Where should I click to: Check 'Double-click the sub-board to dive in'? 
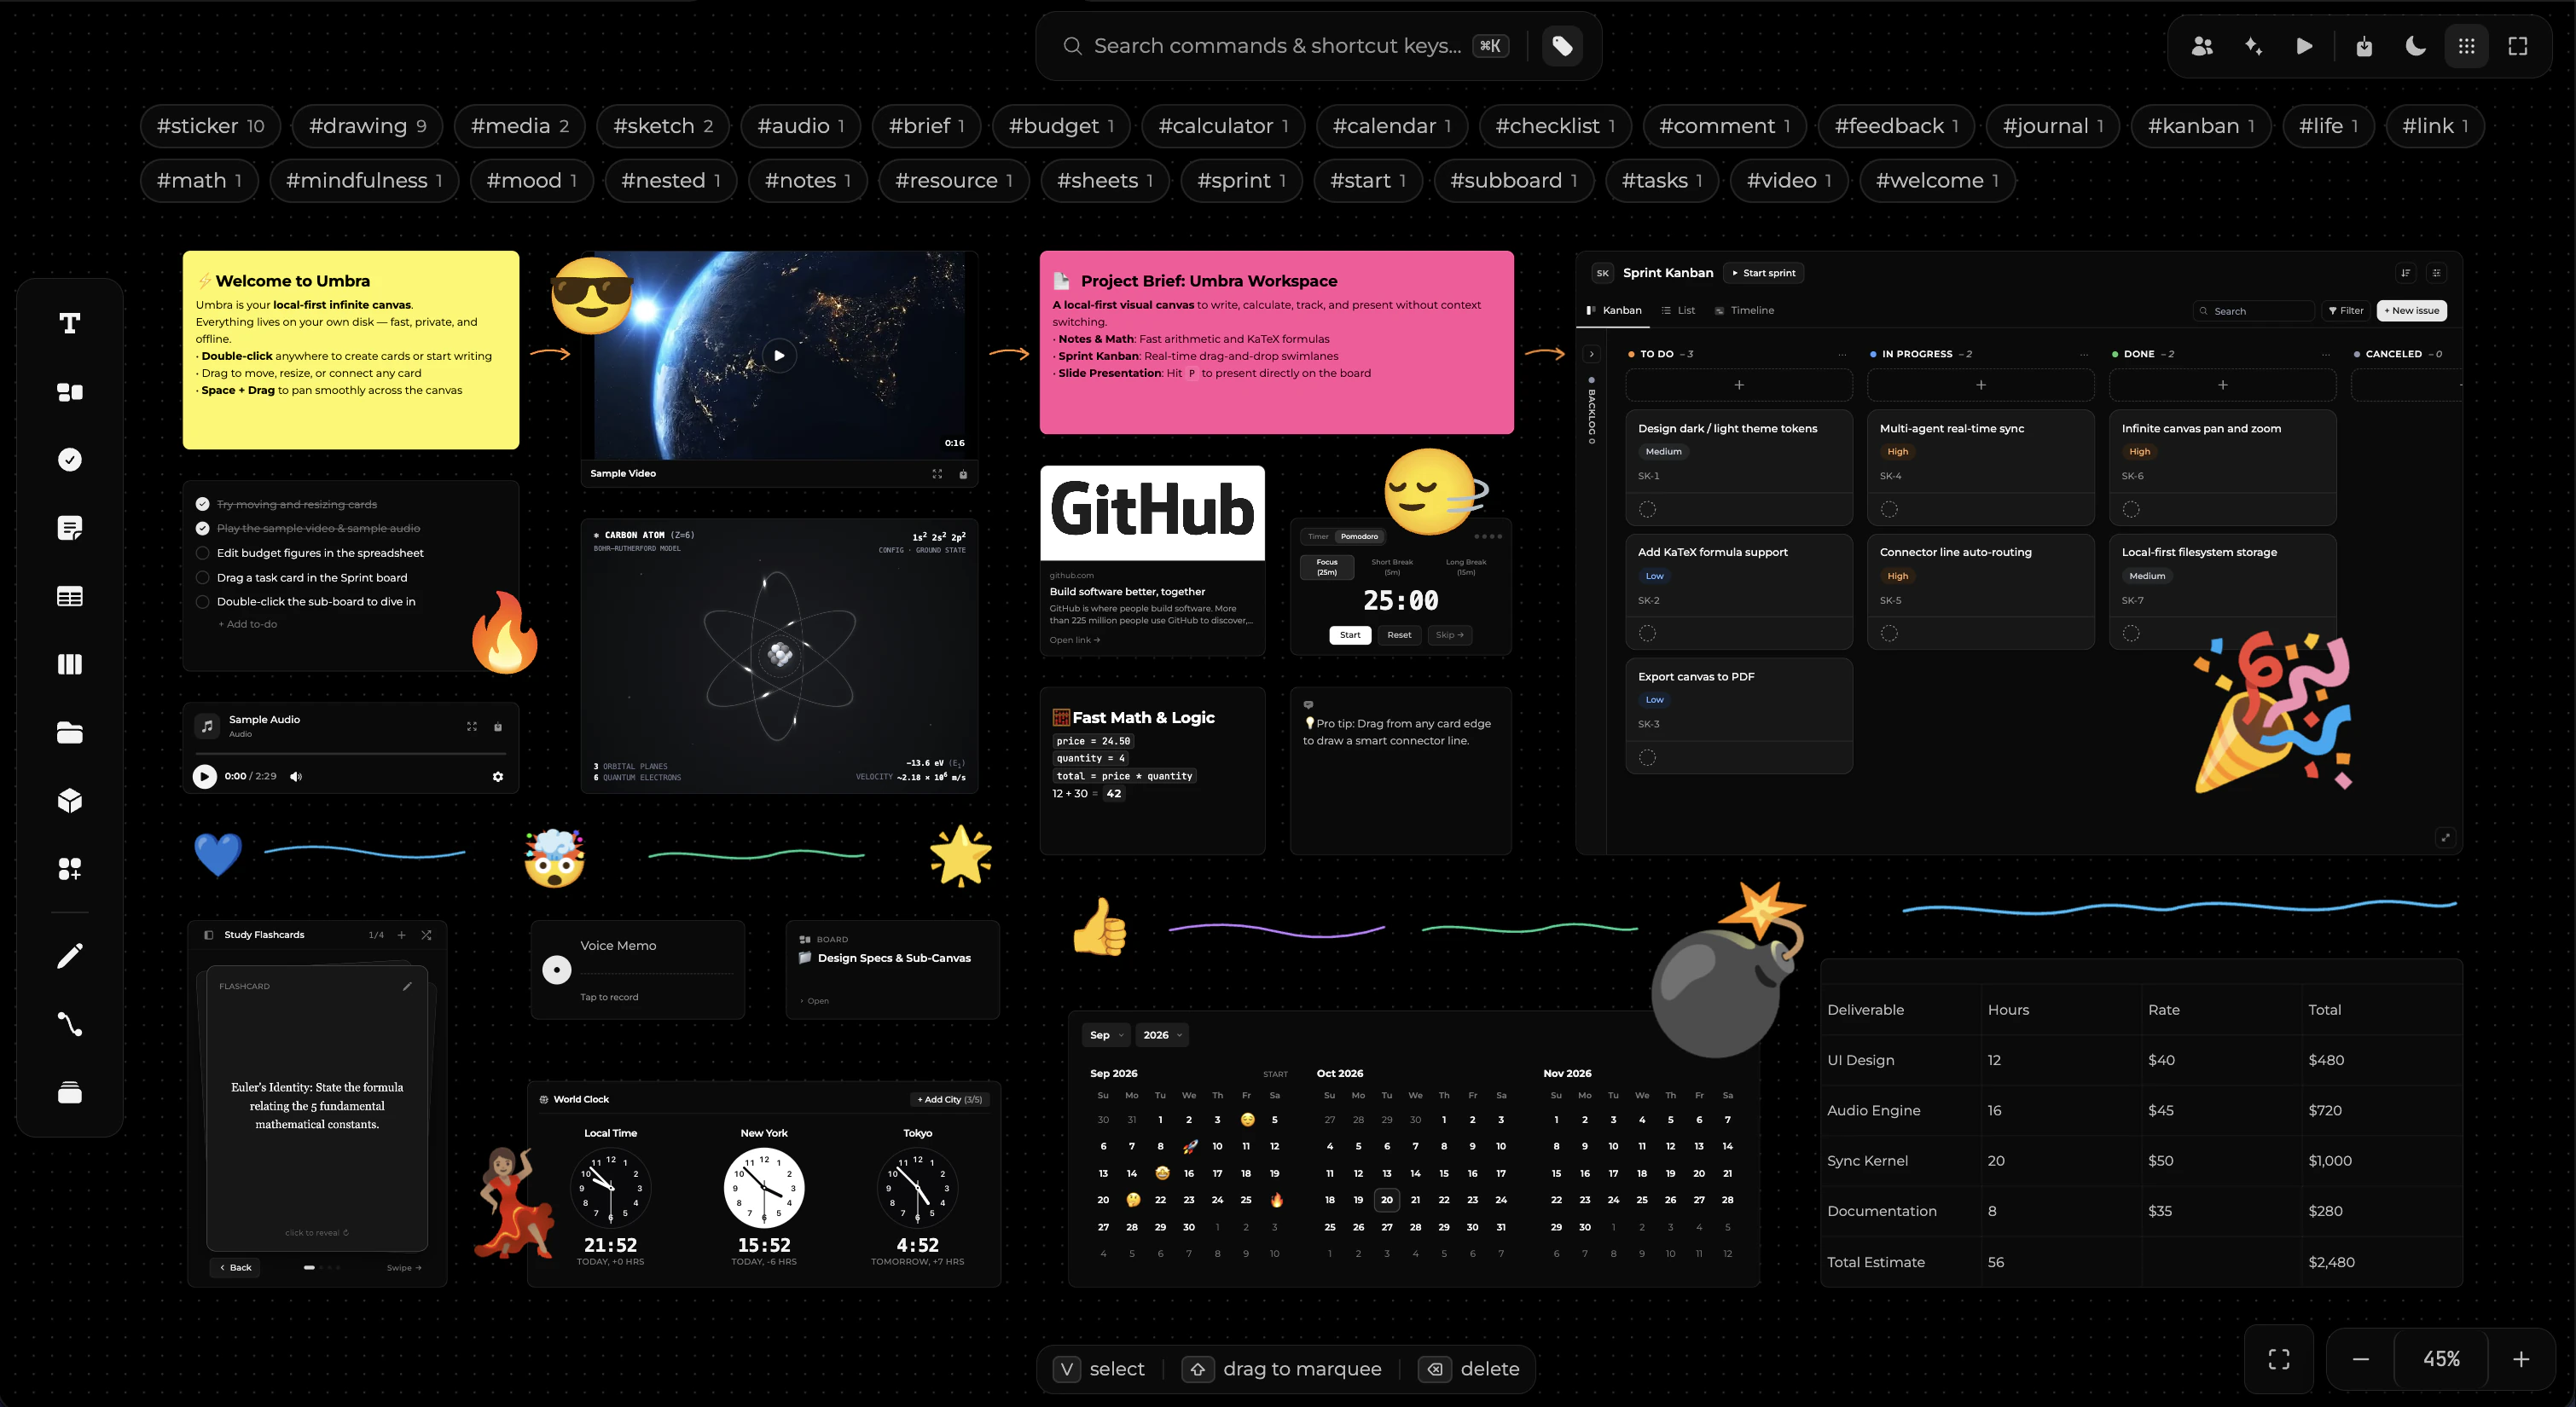(x=203, y=601)
